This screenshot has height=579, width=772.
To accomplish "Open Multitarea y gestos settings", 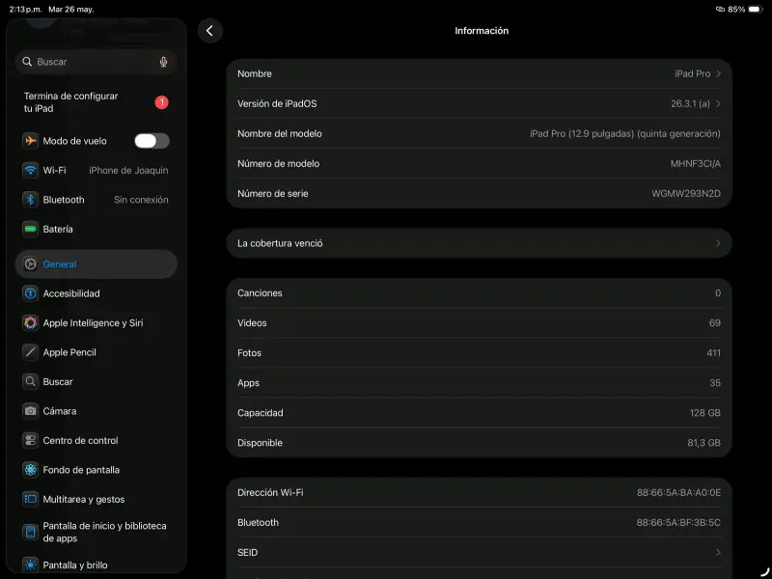I will [x=96, y=499].
